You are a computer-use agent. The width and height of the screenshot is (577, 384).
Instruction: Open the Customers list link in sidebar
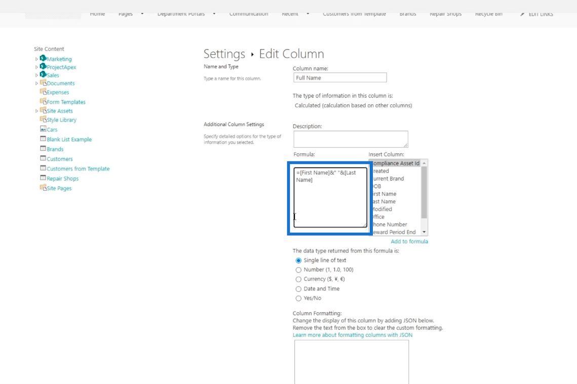[x=60, y=159]
